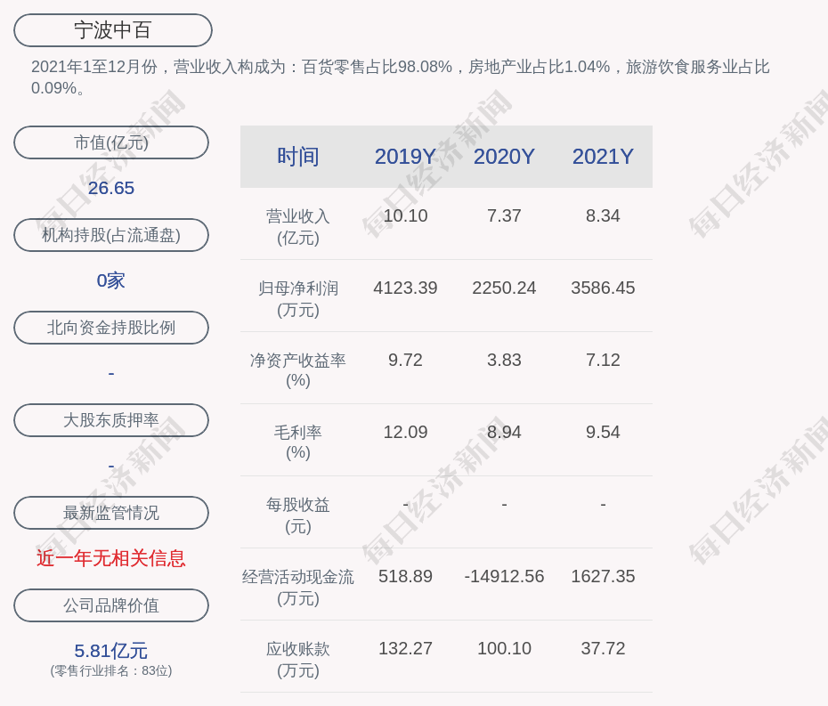This screenshot has height=706, width=828.
Task: Click the 营业收入(亿元) row label
Action: [298, 227]
